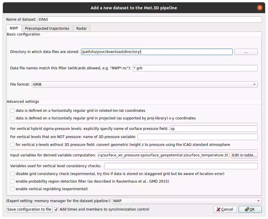
Task: Click the Cancel button
Action: pos(225,209)
